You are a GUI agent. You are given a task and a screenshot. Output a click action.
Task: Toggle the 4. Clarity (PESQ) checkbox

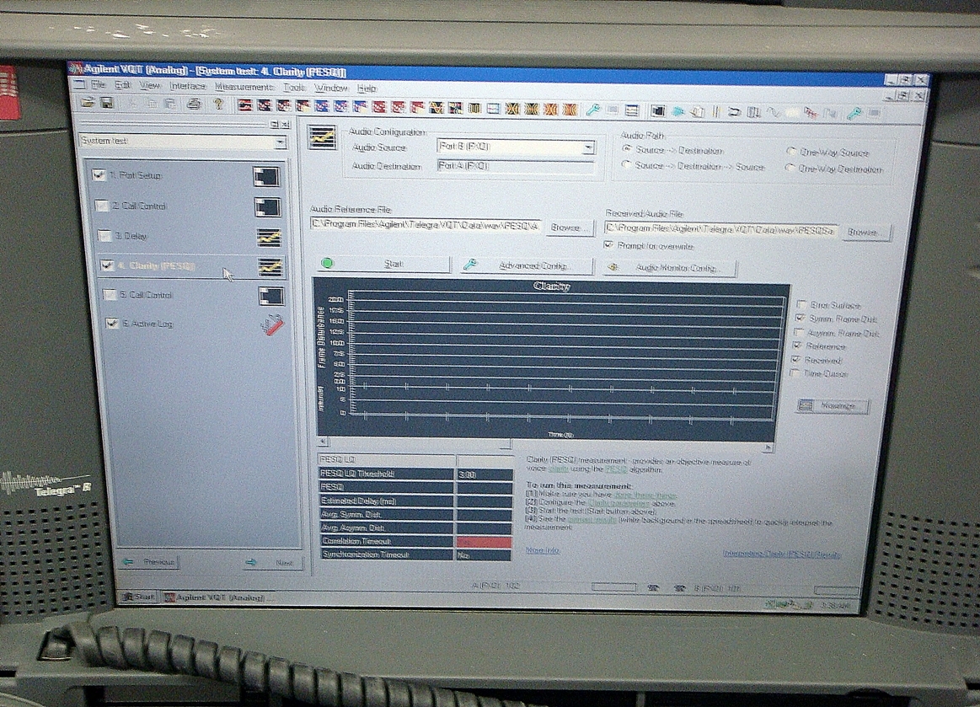point(107,265)
